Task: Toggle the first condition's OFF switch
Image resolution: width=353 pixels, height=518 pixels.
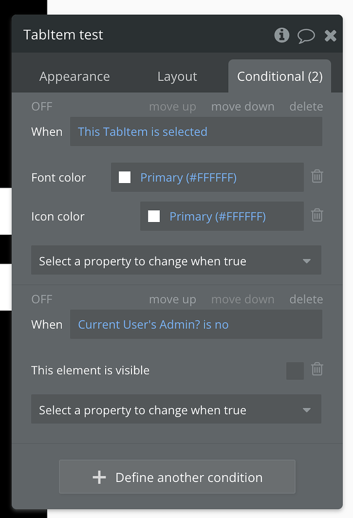Action: coord(41,106)
